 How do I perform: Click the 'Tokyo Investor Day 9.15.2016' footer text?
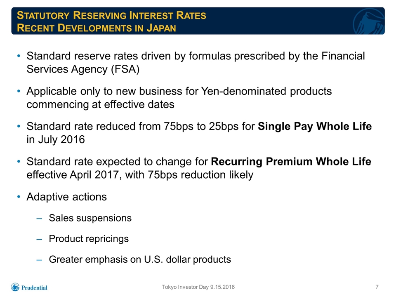coord(198,287)
